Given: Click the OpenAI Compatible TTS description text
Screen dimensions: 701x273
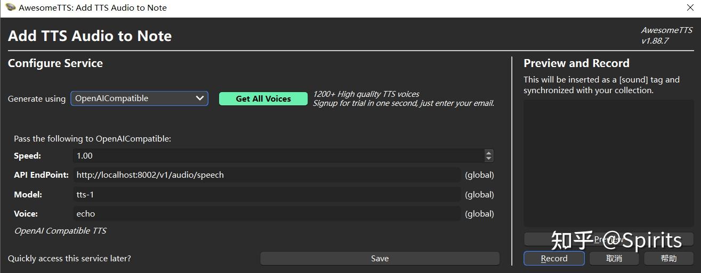Looking at the screenshot, I should 60,231.
